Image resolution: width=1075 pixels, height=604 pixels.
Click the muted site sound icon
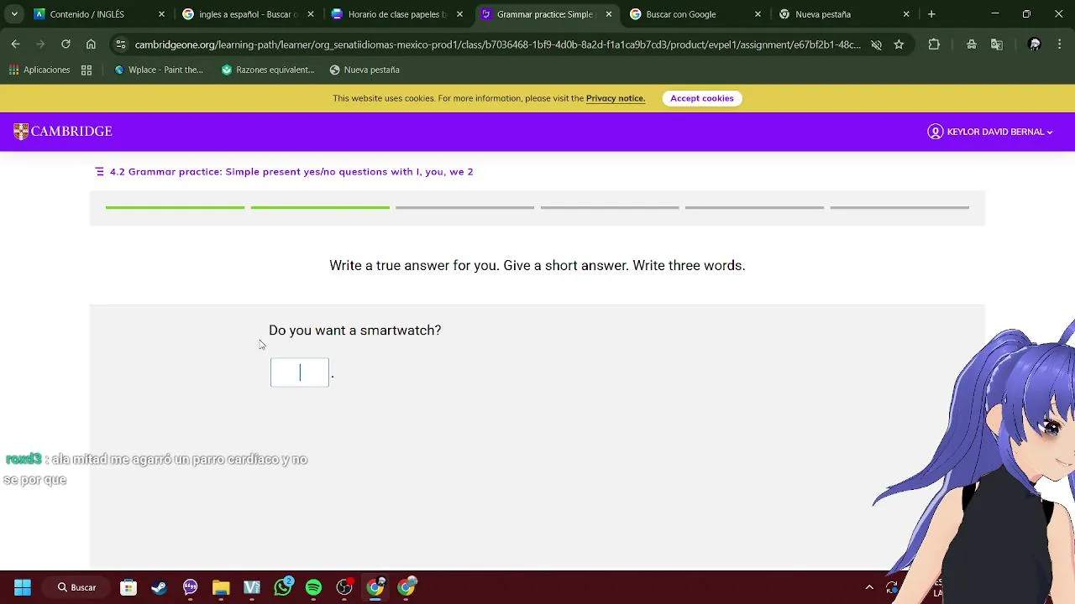[876, 44]
